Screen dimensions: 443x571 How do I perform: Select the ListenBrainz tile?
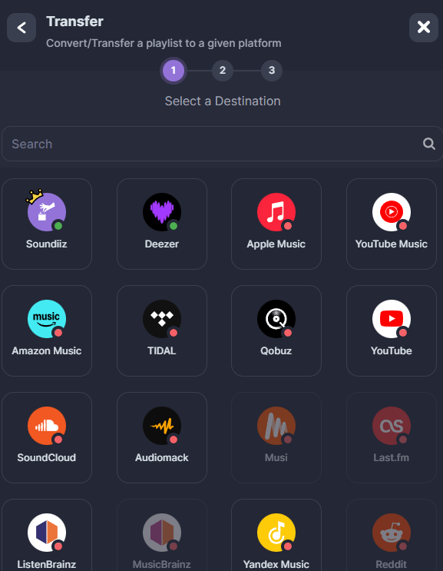[47, 536]
